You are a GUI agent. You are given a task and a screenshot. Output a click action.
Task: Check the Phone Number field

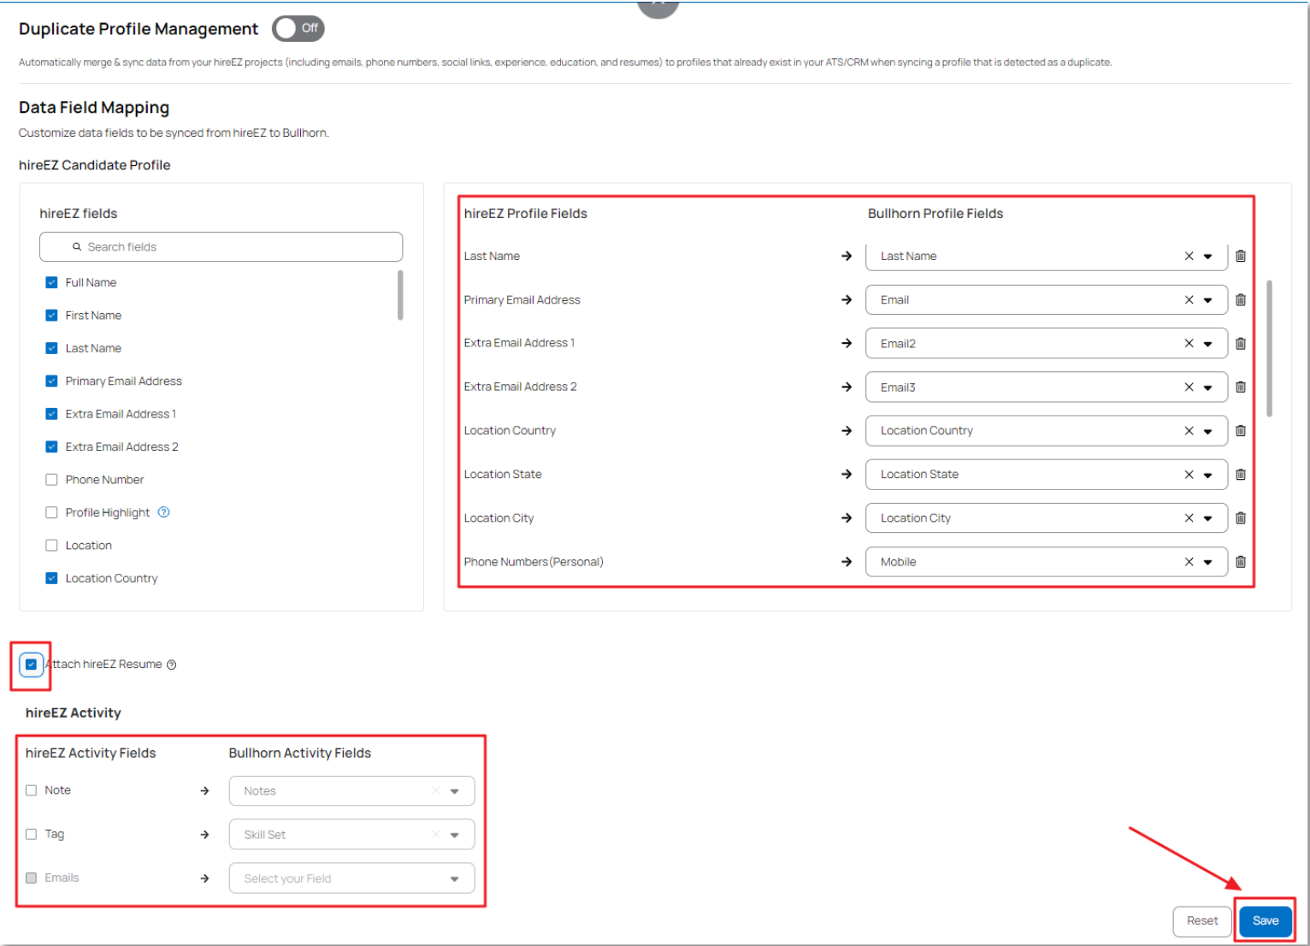51,480
